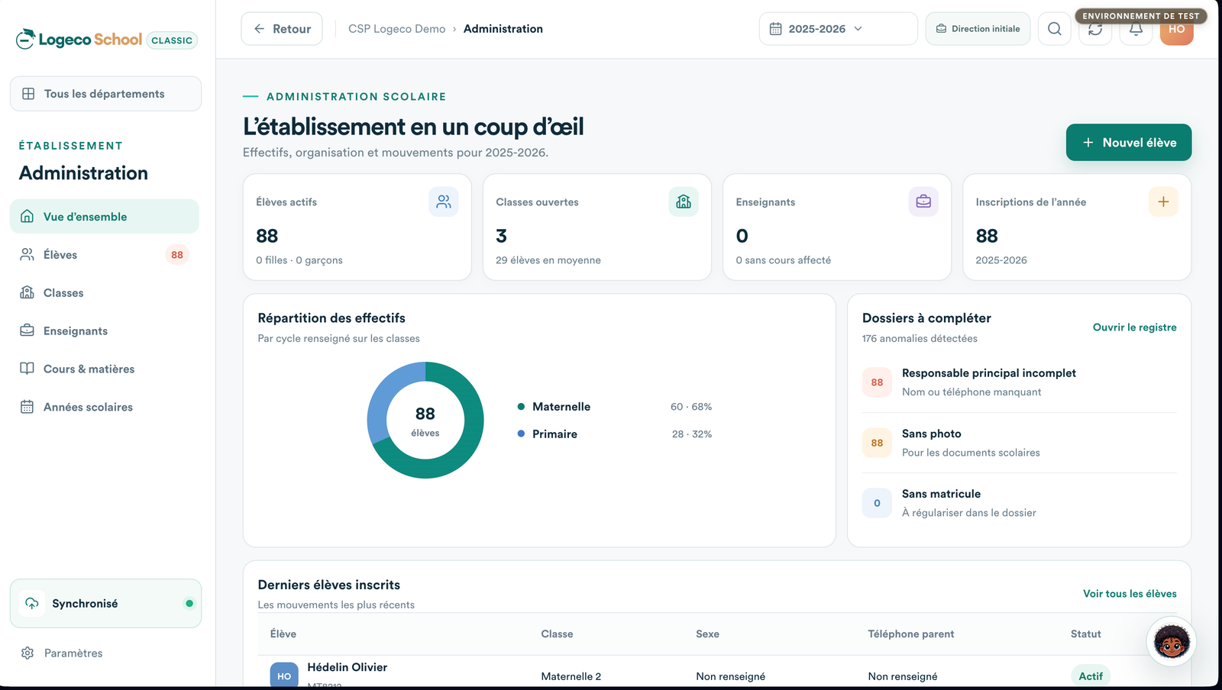Image resolution: width=1222 pixels, height=690 pixels.
Task: Click the refresh sync arrows icon
Action: pyautogui.click(x=1095, y=29)
